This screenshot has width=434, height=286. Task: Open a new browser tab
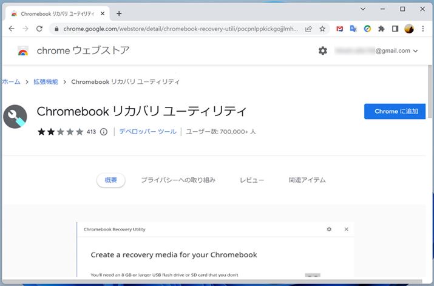tap(119, 13)
